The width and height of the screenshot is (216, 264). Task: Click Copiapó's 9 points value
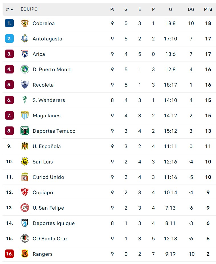coord(208,193)
